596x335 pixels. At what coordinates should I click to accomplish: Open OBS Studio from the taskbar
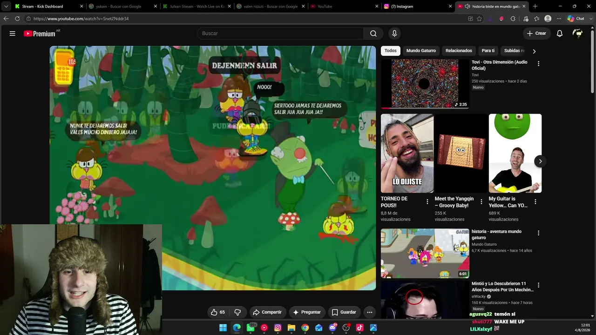click(346, 328)
